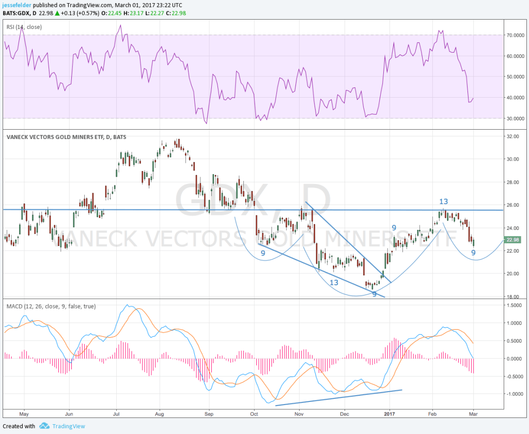Click the 26.00 price axis label

click(513, 205)
